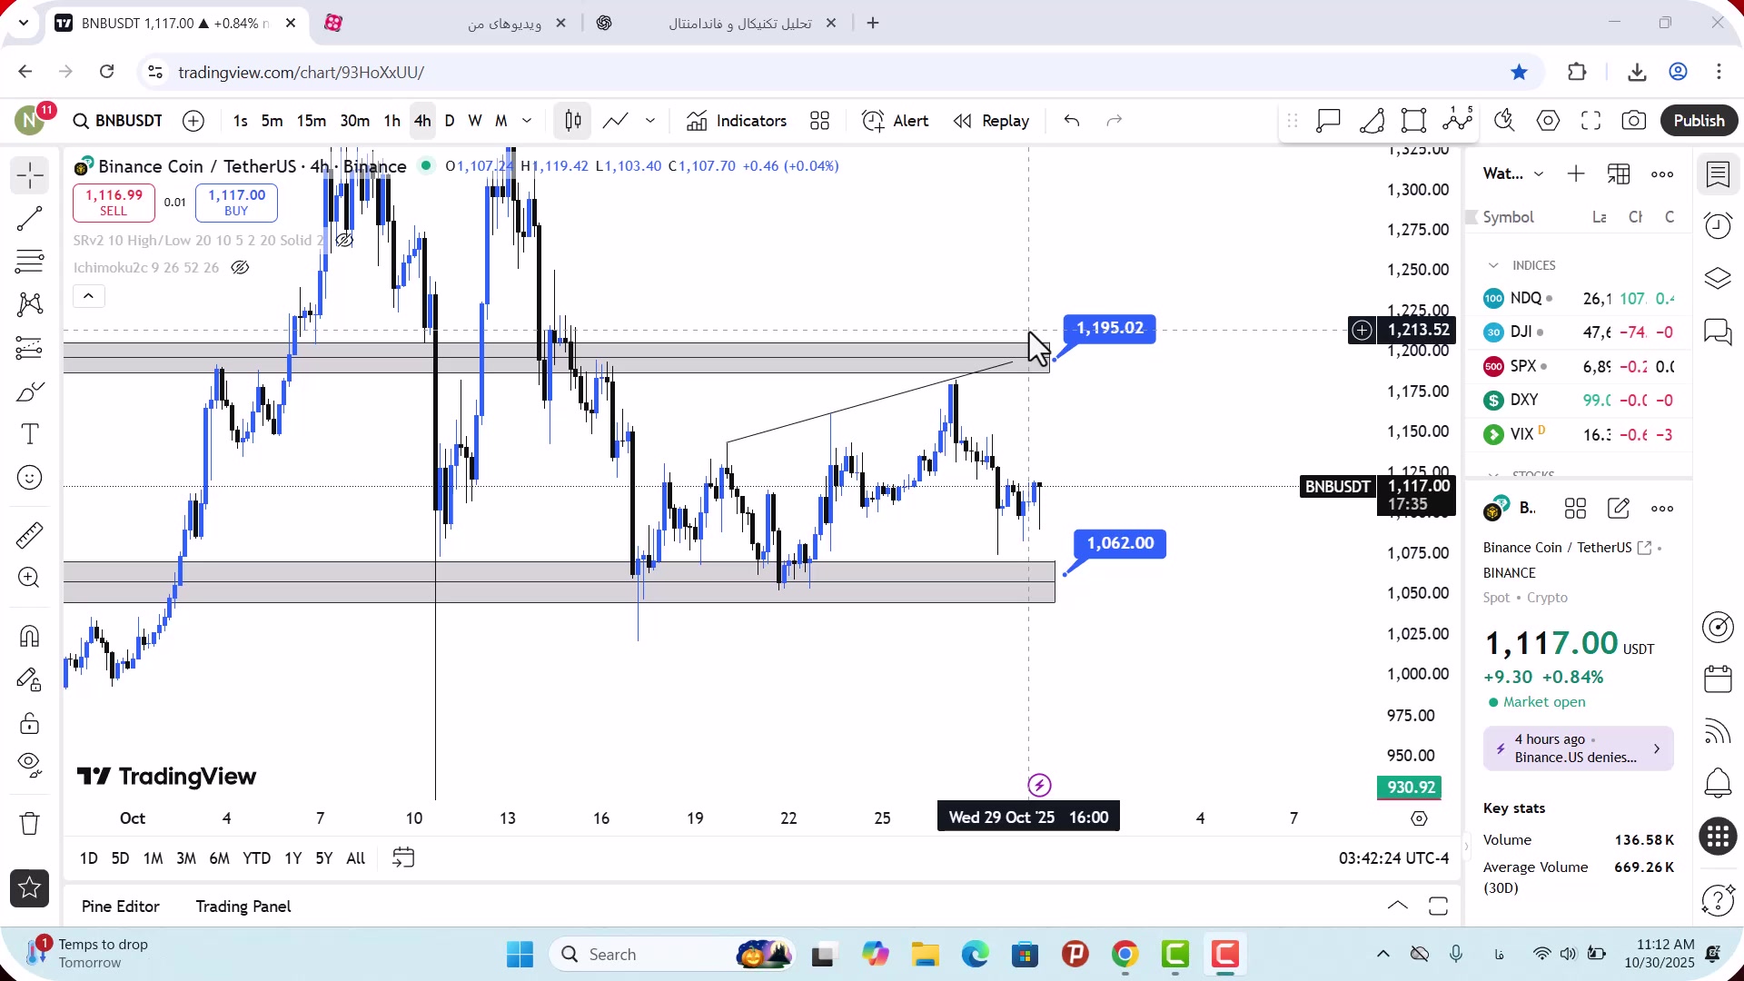Toggle lock all drawings

pyautogui.click(x=30, y=723)
